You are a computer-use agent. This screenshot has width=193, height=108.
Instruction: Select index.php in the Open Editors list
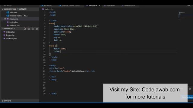point(14,19)
